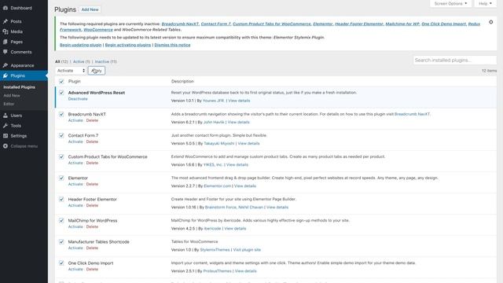Open Elementor.com author link

(x=217, y=186)
